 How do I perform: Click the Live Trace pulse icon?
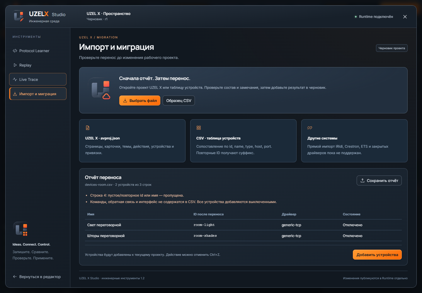[15, 79]
